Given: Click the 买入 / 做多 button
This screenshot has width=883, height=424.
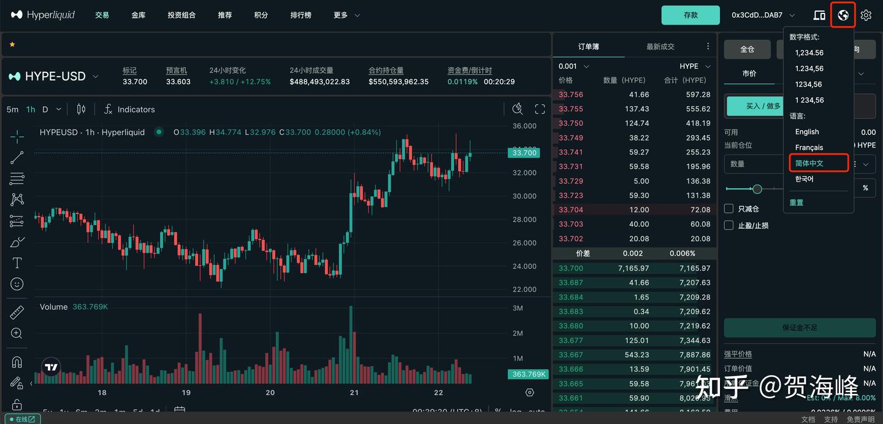Looking at the screenshot, I should pos(763,106).
